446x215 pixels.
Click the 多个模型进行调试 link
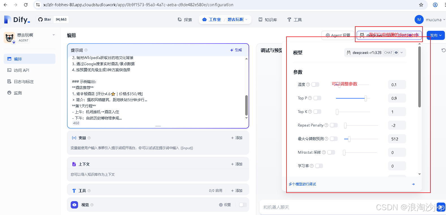tap(302, 184)
